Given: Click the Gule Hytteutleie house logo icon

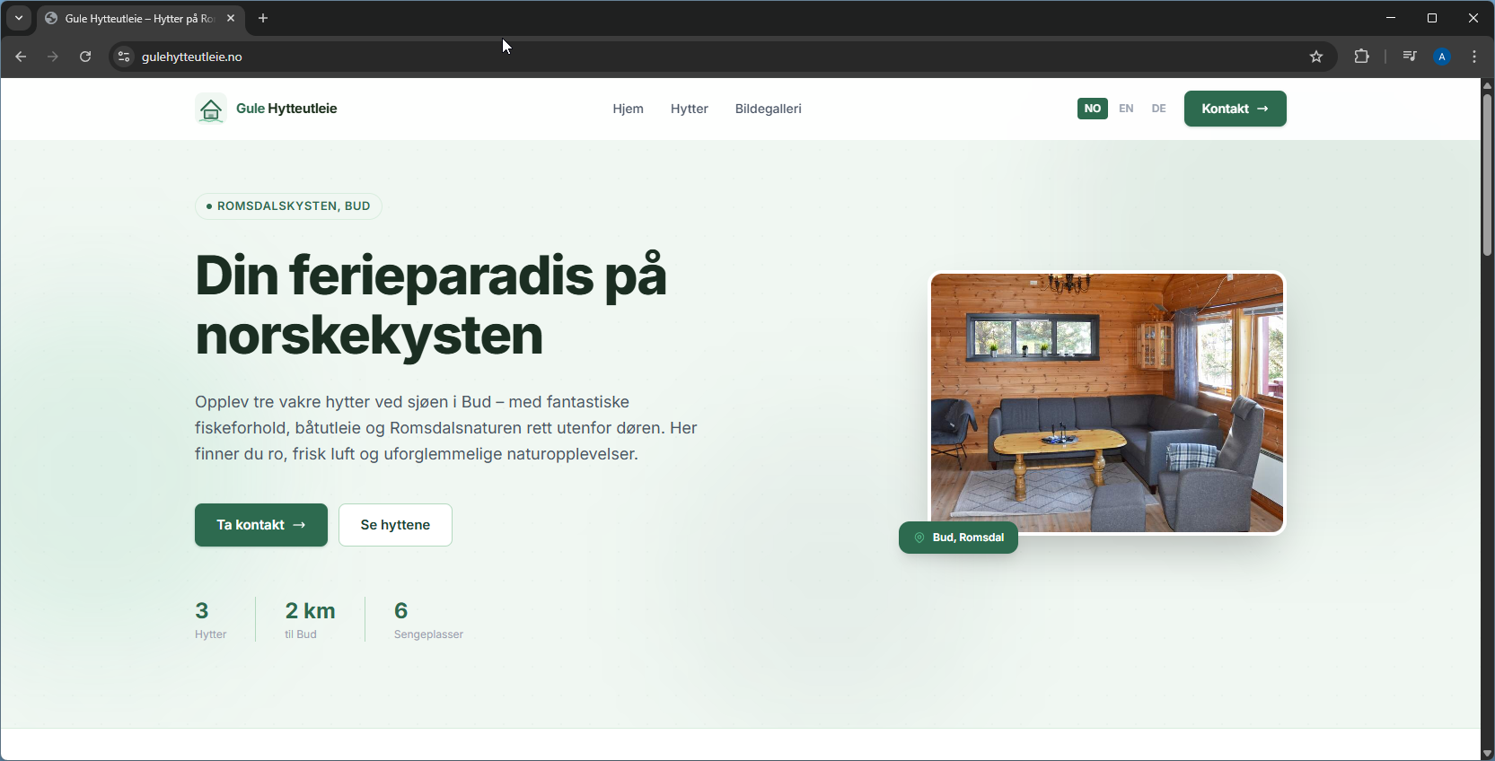Looking at the screenshot, I should pos(211,109).
